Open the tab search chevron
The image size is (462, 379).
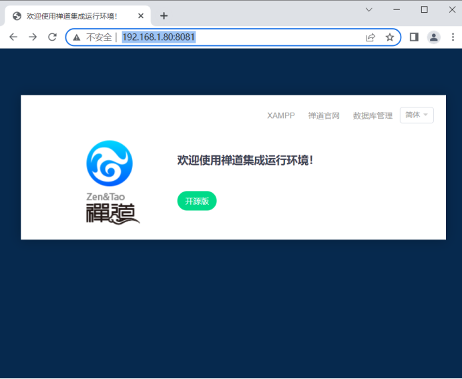369,10
